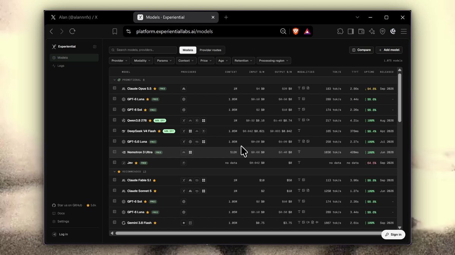Click the Add model button

coord(389,50)
